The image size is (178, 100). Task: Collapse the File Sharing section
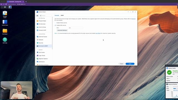point(38,18)
